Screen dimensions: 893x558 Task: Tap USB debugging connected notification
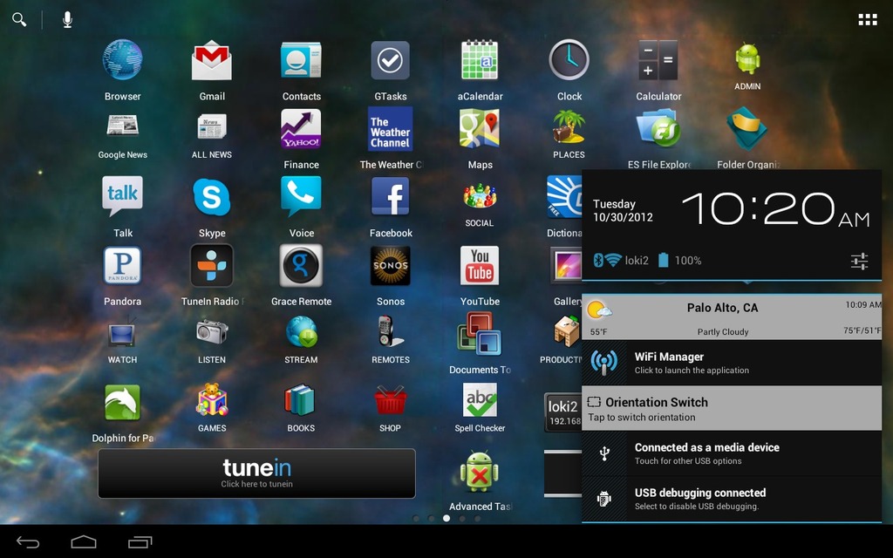click(732, 499)
